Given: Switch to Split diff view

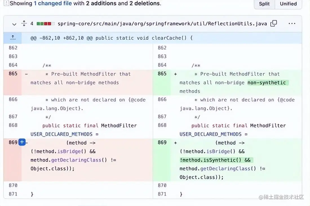Looking at the screenshot, I should tap(264, 4).
